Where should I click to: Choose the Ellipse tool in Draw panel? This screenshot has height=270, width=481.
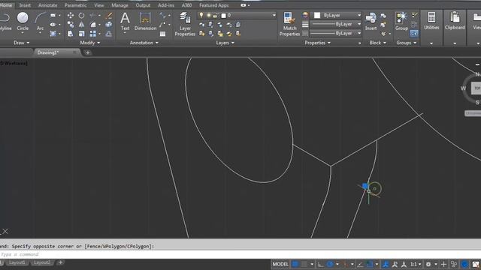(x=53, y=25)
